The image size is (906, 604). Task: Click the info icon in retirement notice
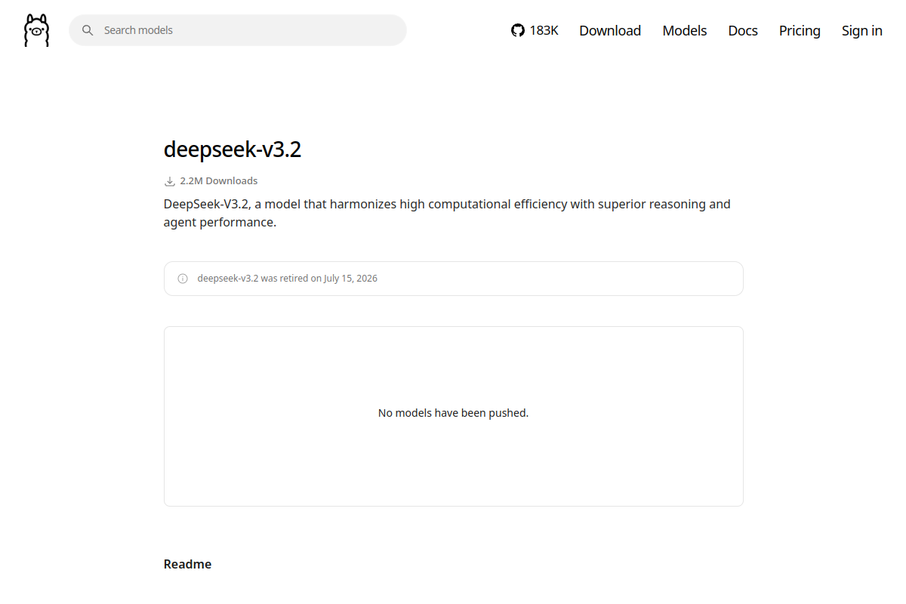(x=183, y=279)
